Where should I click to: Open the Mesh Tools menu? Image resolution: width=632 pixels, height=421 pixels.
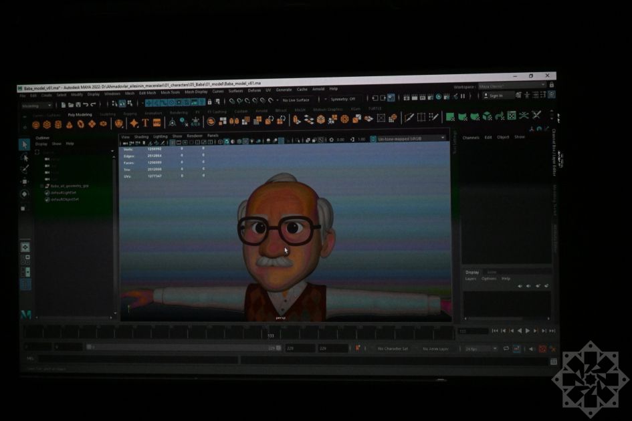(171, 92)
